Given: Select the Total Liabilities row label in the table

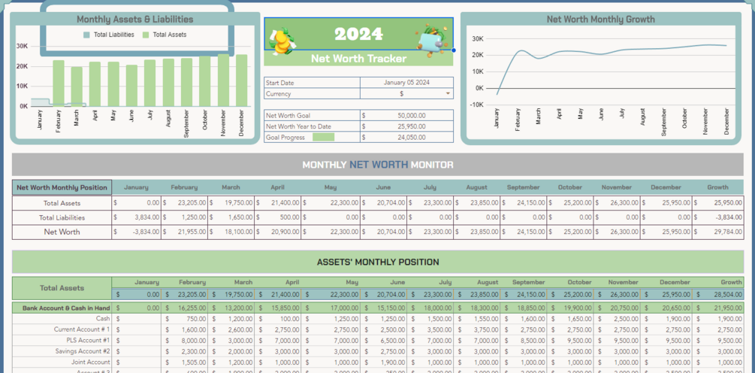Looking at the screenshot, I should [x=62, y=217].
